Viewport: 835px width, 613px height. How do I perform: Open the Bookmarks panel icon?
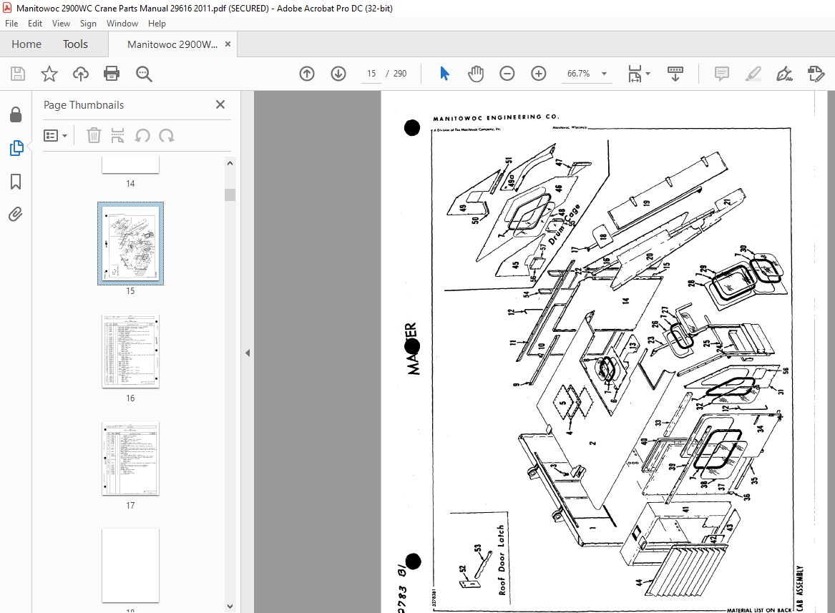tap(16, 182)
